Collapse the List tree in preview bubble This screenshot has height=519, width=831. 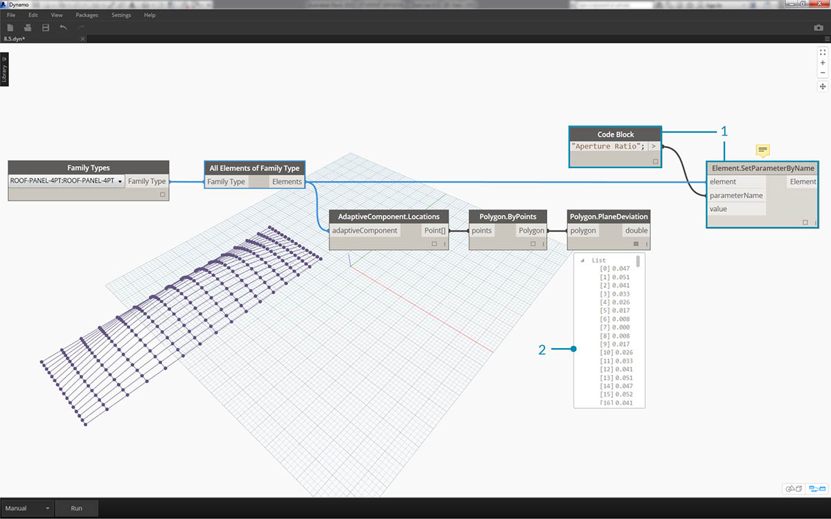tap(582, 260)
